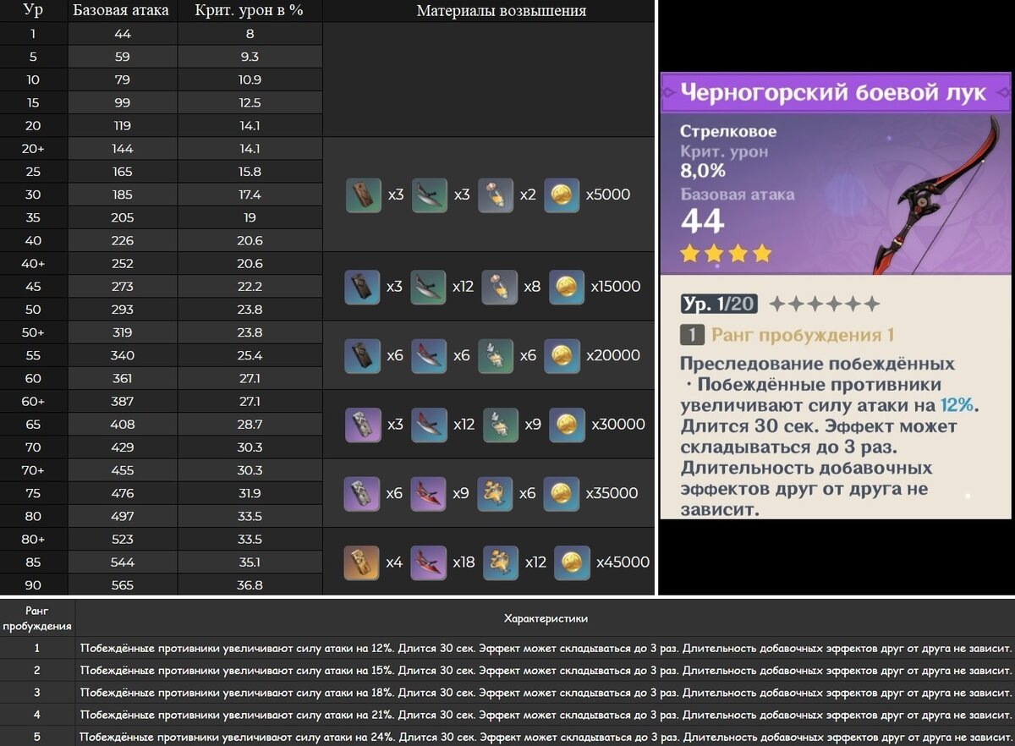Click the arrowhead icon in the x5000 row
The width and height of the screenshot is (1015, 746).
[429, 195]
